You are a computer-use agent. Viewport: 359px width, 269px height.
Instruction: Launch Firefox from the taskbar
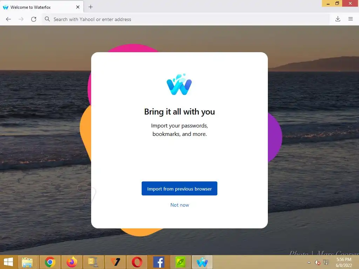72,262
